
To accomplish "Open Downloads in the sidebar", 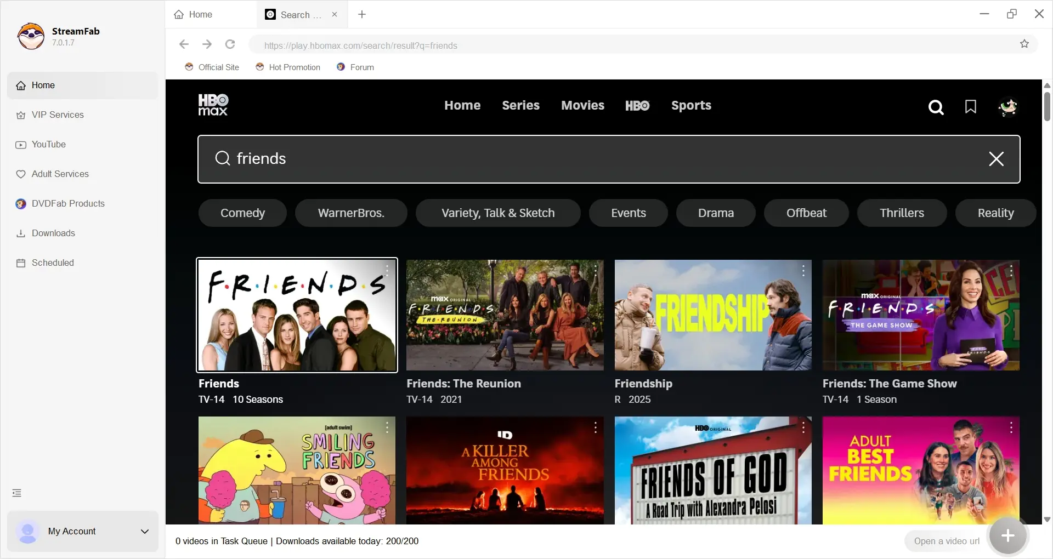I will click(x=82, y=233).
